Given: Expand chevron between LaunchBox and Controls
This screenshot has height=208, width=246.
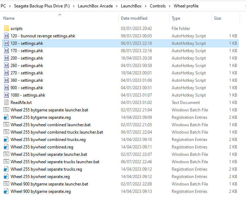Looking at the screenshot, I should (x=146, y=6).
